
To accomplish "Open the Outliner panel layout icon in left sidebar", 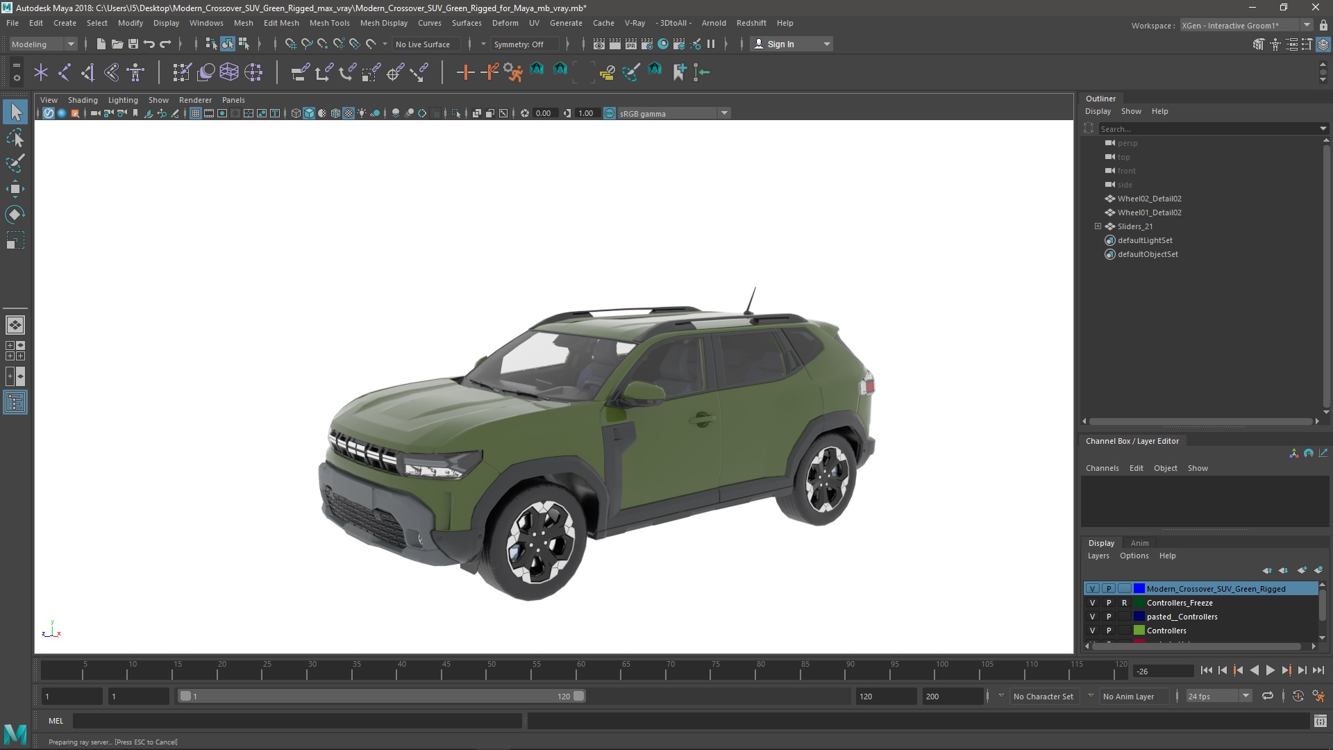I will pyautogui.click(x=15, y=402).
